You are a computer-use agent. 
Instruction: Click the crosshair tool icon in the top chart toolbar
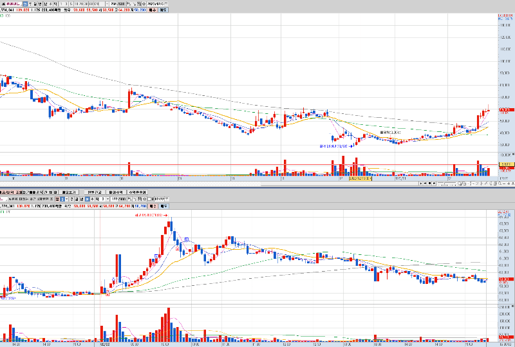tap(134, 4)
